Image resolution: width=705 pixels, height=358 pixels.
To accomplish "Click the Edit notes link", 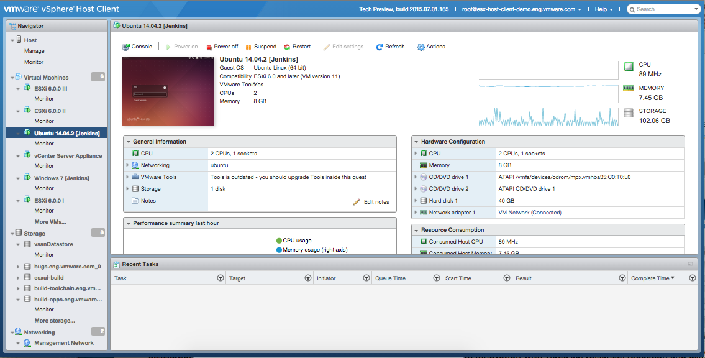I will point(371,202).
